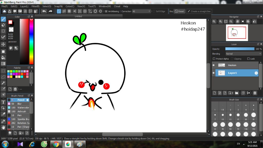Turn snap off icon
The image size is (263, 148).
click(x=59, y=11)
